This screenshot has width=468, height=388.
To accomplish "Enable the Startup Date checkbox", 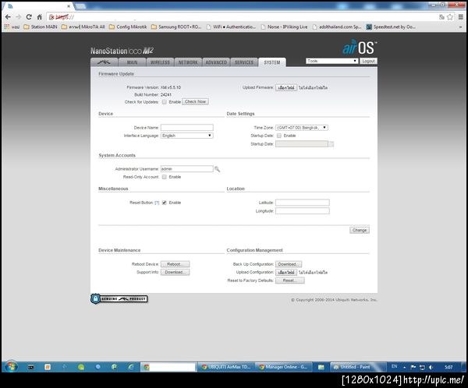I will point(279,136).
